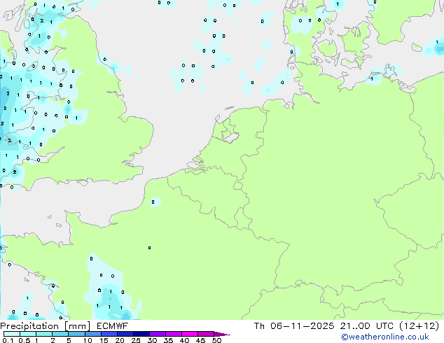Pick the legend swatch between 5 and 10
Viewport: 444px width, 343px height.
tap(76, 334)
